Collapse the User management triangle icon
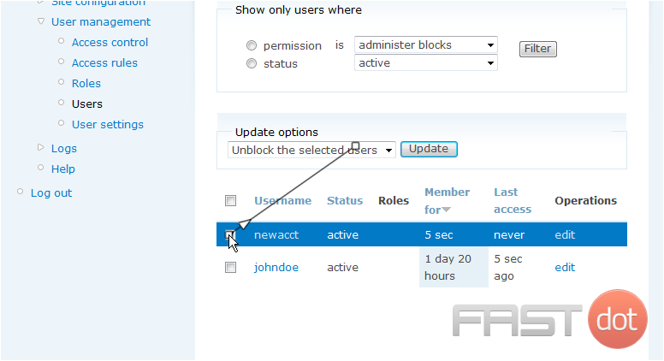This screenshot has width=664, height=361. tap(41, 21)
